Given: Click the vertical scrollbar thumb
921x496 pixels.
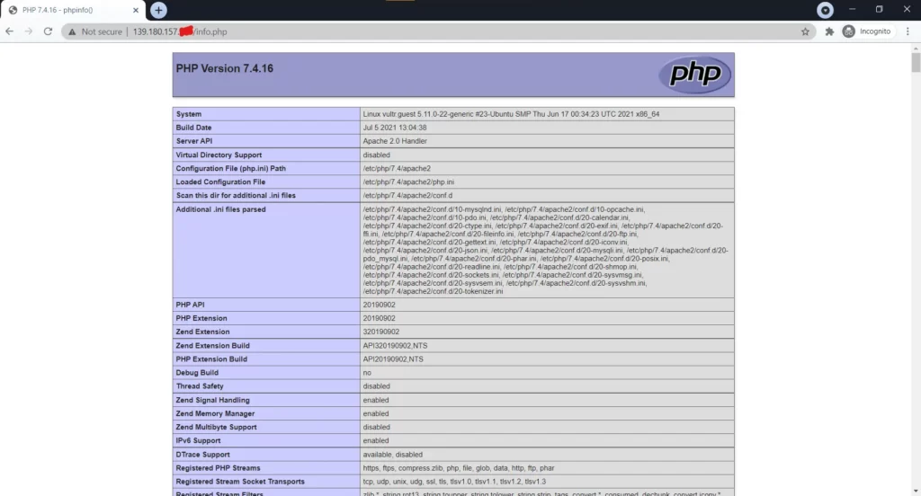Looking at the screenshot, I should coord(915,63).
